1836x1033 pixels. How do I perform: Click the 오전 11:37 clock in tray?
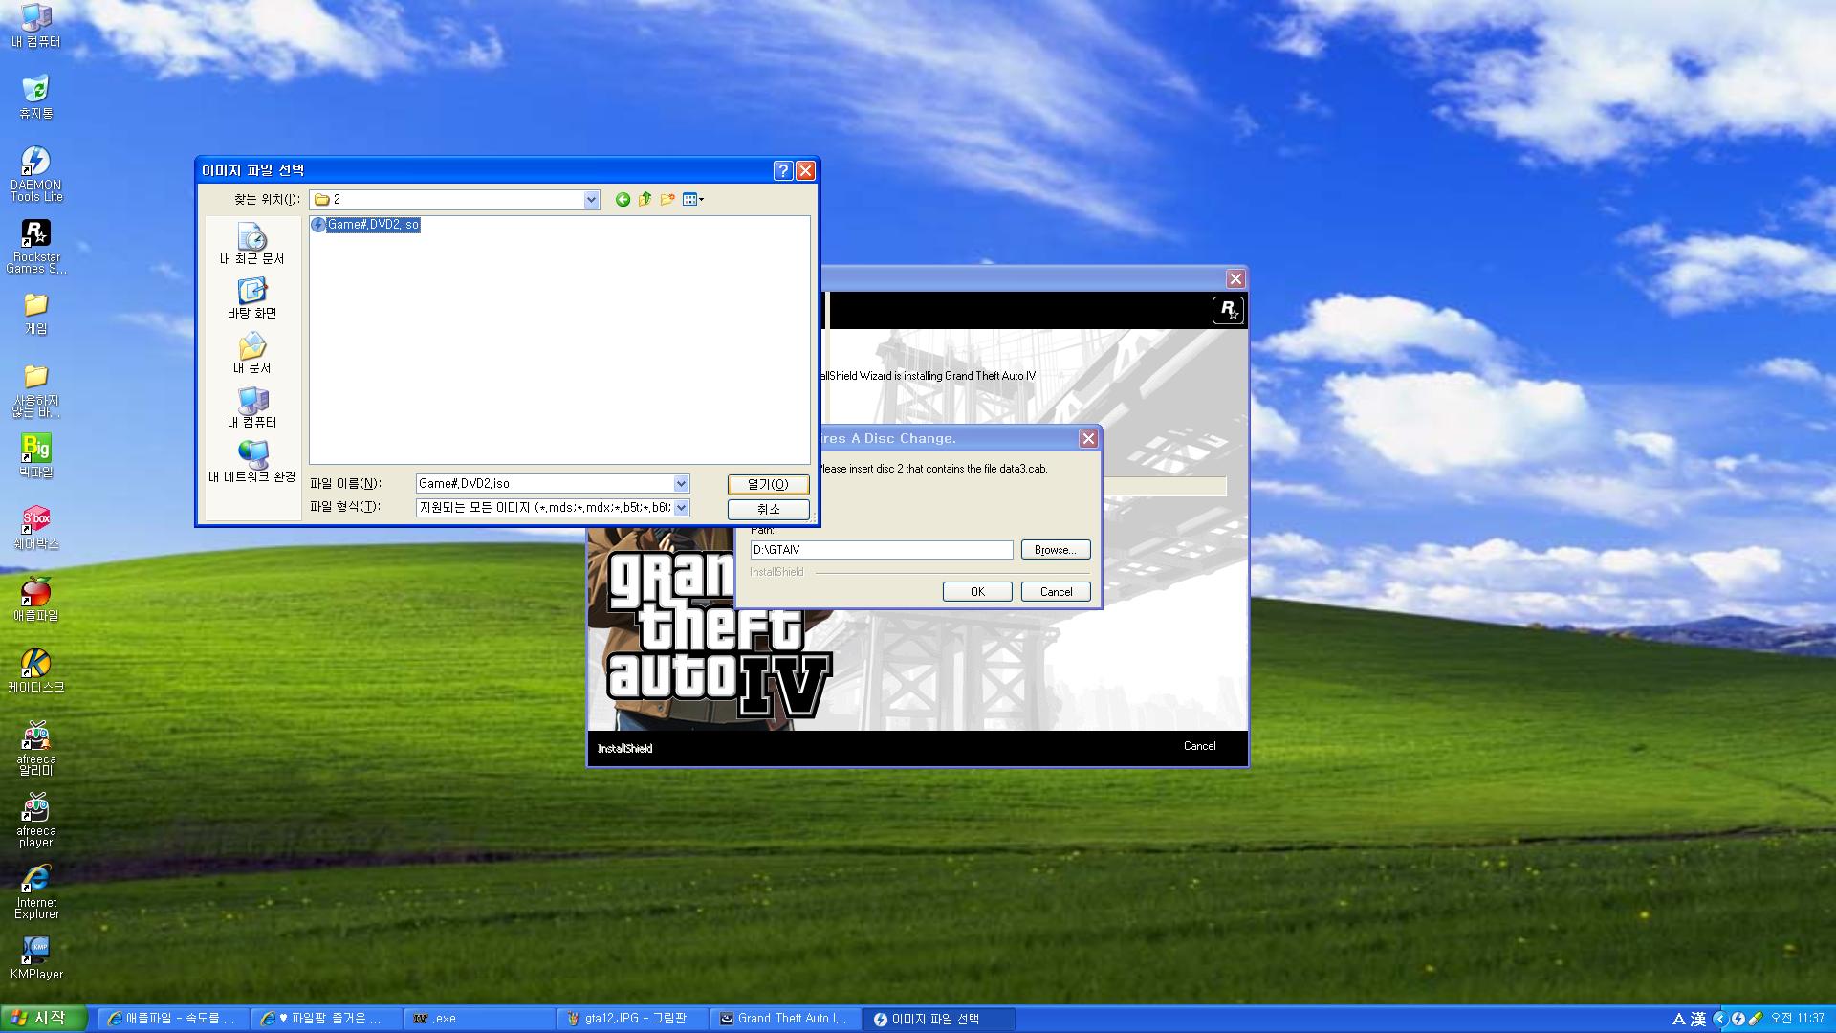(x=1797, y=1019)
